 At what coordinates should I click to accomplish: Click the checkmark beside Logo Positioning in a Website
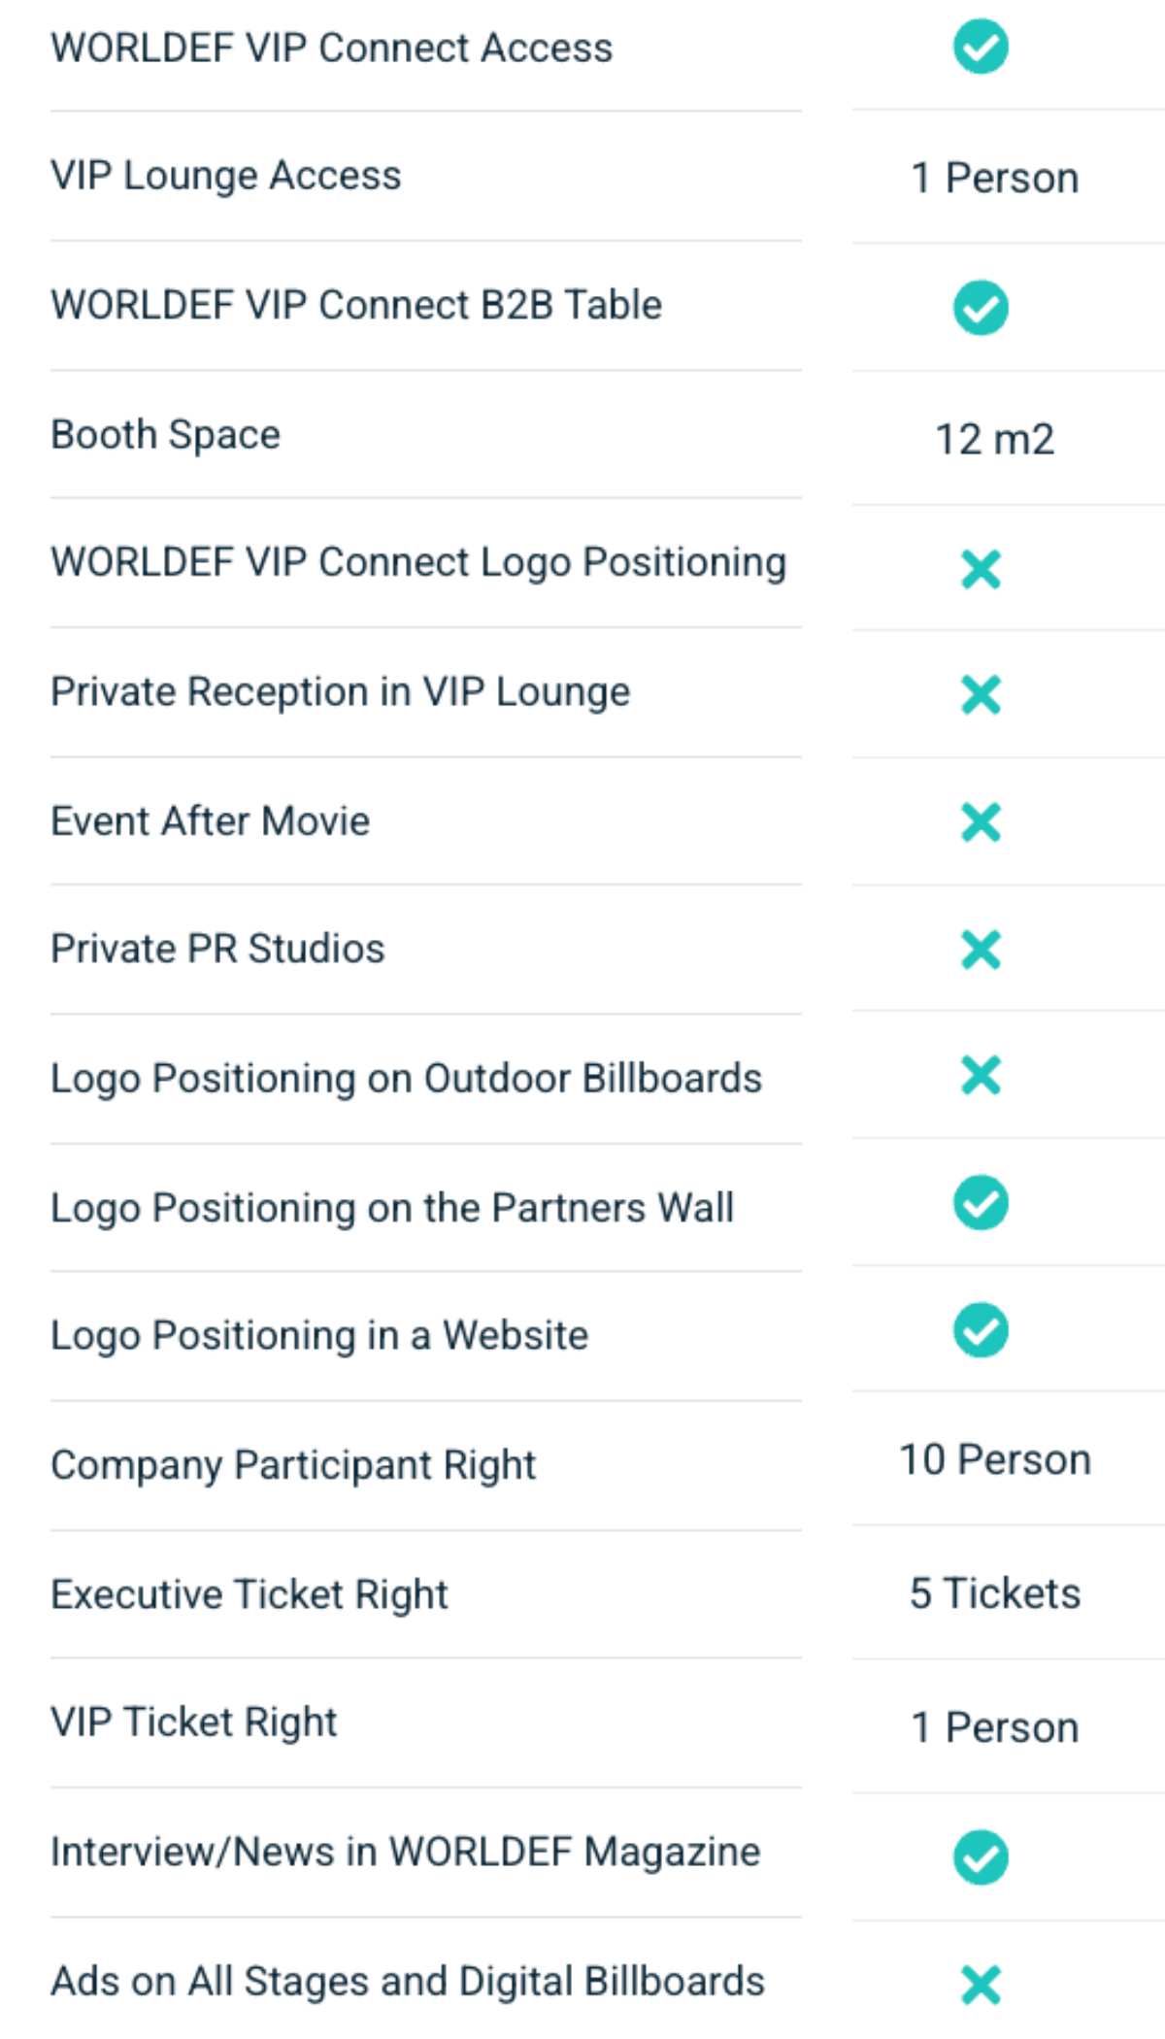click(x=981, y=1330)
